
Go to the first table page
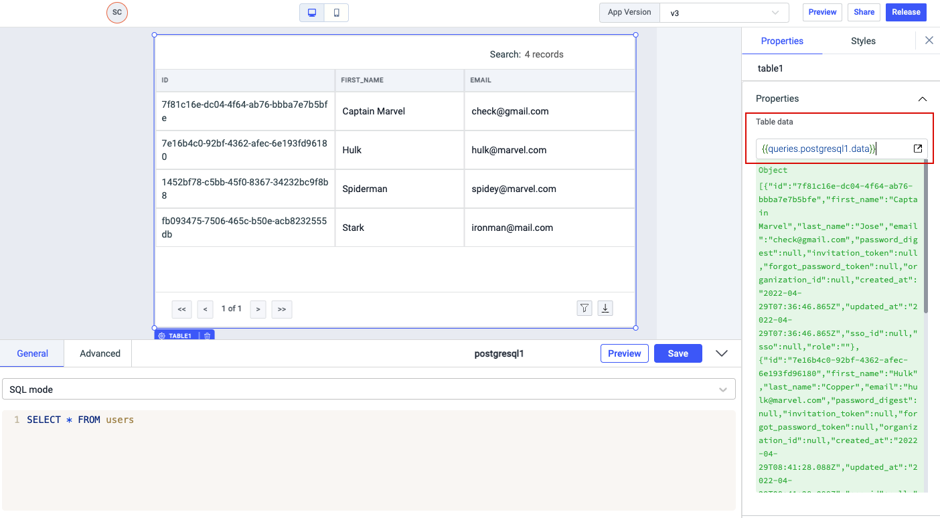coord(181,309)
